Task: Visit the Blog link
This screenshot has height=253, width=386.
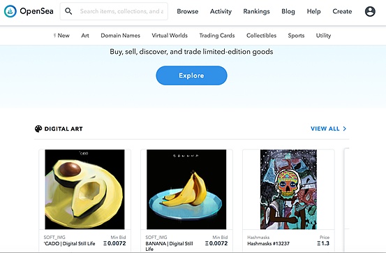Action: tap(288, 11)
